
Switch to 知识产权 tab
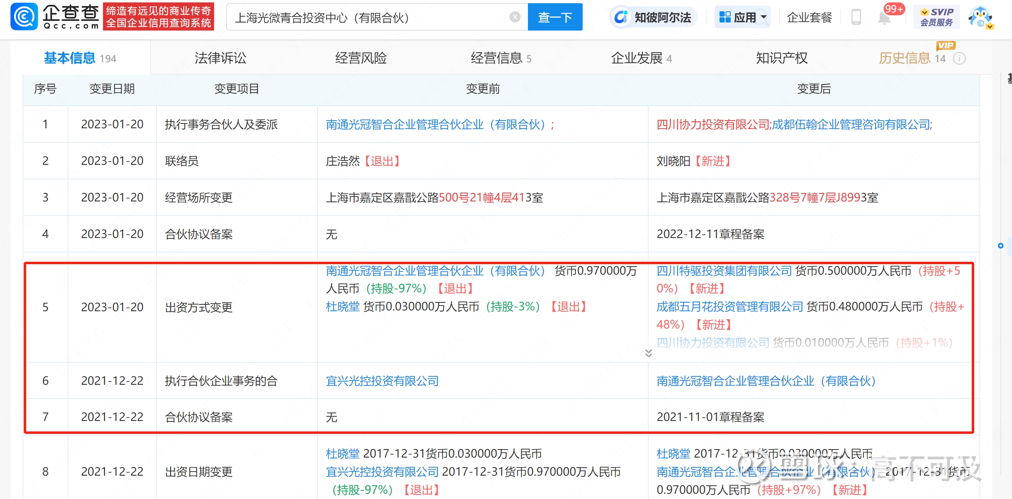coord(781,58)
